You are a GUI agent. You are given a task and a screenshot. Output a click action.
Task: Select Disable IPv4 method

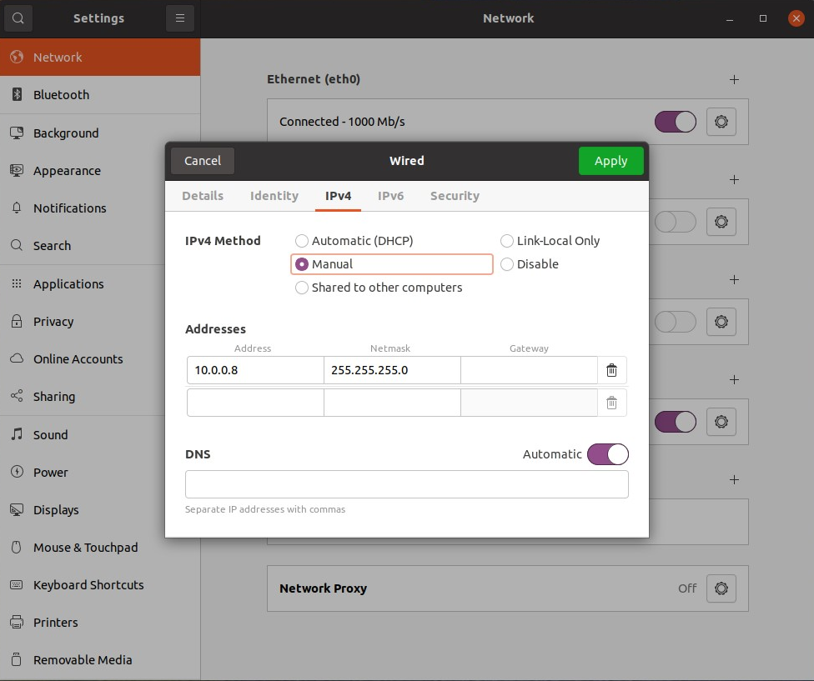point(530,264)
